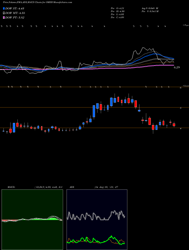Click the ADX parameters '(14 day) 18, +21, -27'

[x=106, y=187]
